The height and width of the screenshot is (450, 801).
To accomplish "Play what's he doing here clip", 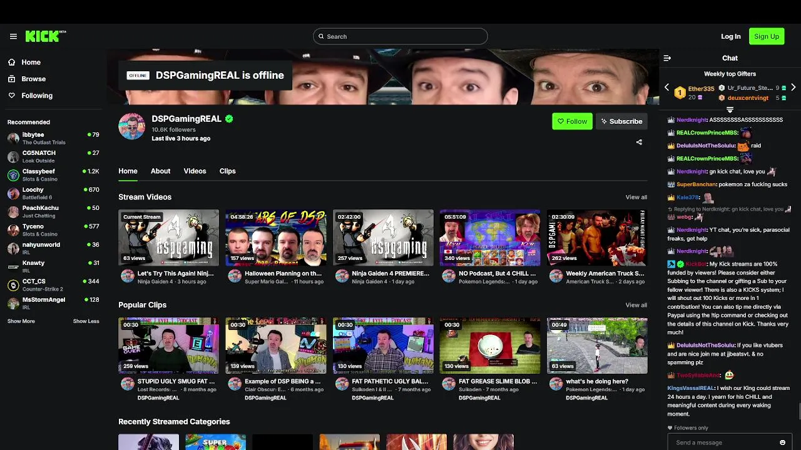I will click(x=597, y=346).
